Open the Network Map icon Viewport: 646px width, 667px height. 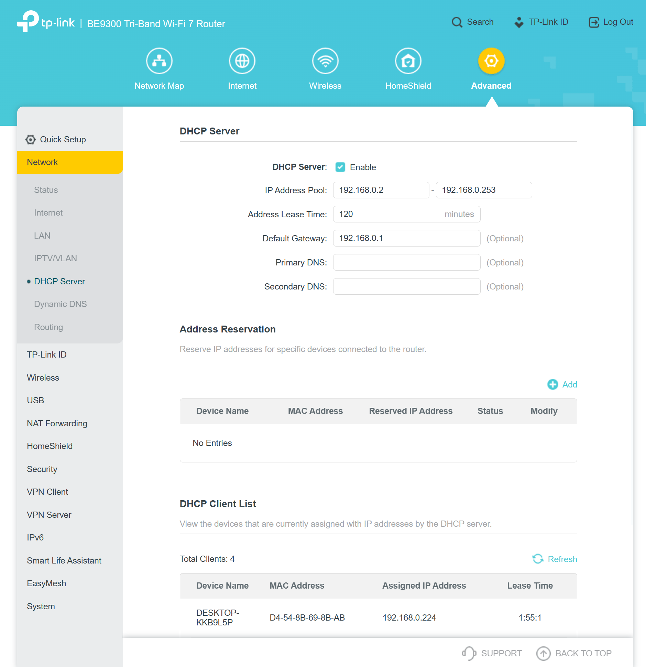(x=159, y=61)
